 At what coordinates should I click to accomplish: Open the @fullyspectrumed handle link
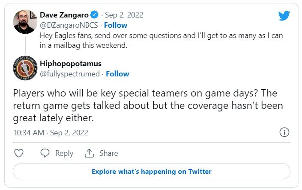click(70, 74)
